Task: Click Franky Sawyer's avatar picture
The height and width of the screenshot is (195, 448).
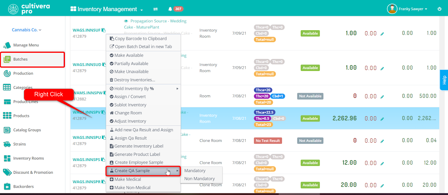Action: (x=392, y=9)
